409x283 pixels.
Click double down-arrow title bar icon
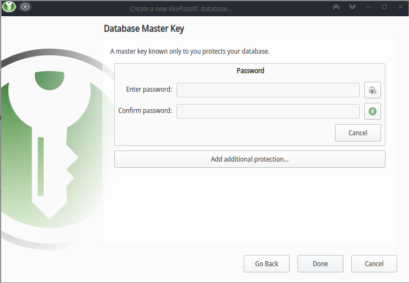click(x=352, y=7)
